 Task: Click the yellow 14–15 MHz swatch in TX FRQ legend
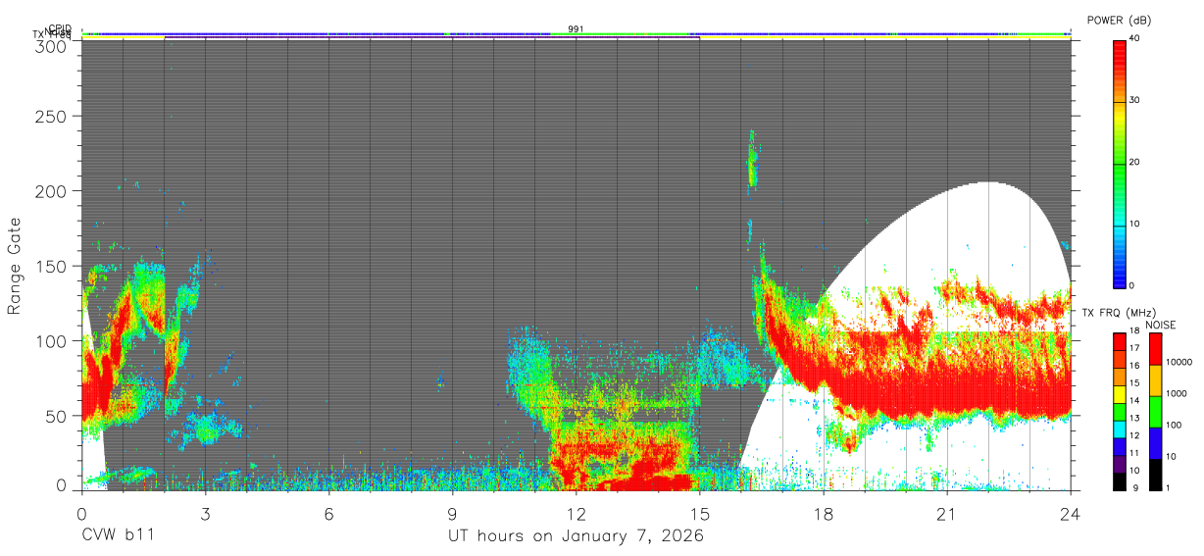(1119, 395)
